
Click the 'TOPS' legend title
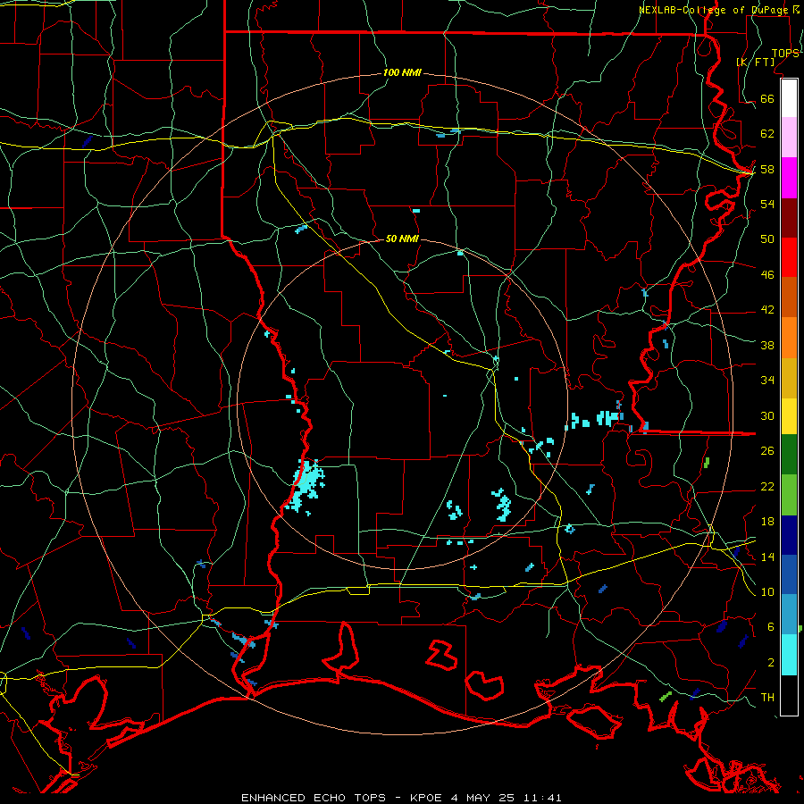785,54
